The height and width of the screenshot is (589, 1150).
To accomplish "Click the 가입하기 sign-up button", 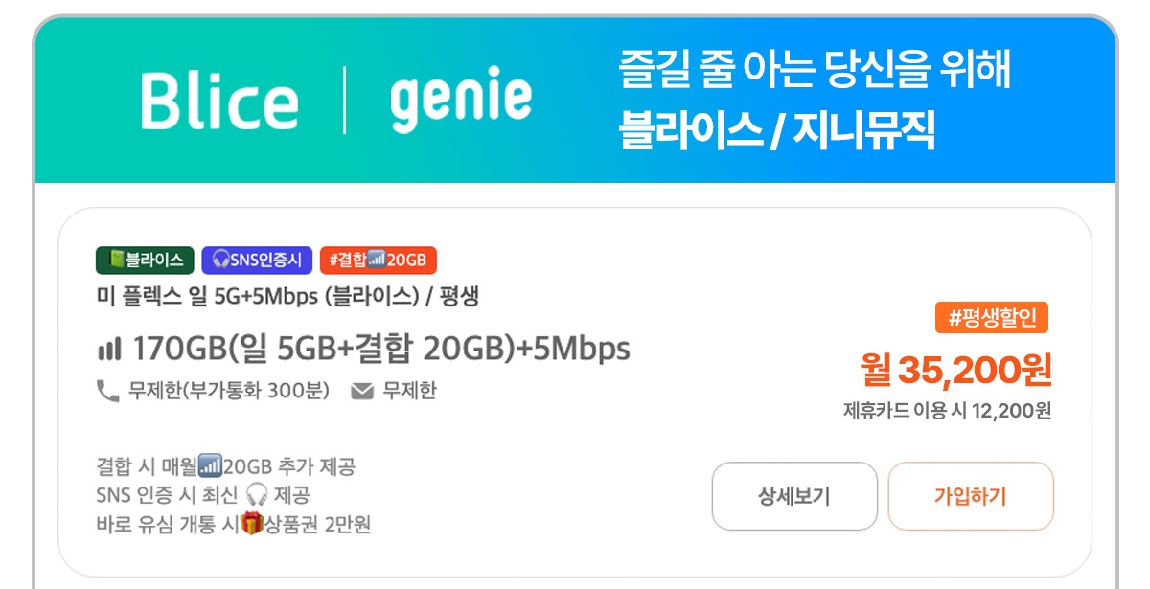I will coord(971,496).
